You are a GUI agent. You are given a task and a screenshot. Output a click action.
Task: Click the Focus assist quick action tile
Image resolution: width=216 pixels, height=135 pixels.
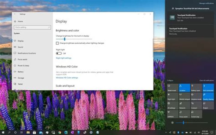(x=184, y=114)
